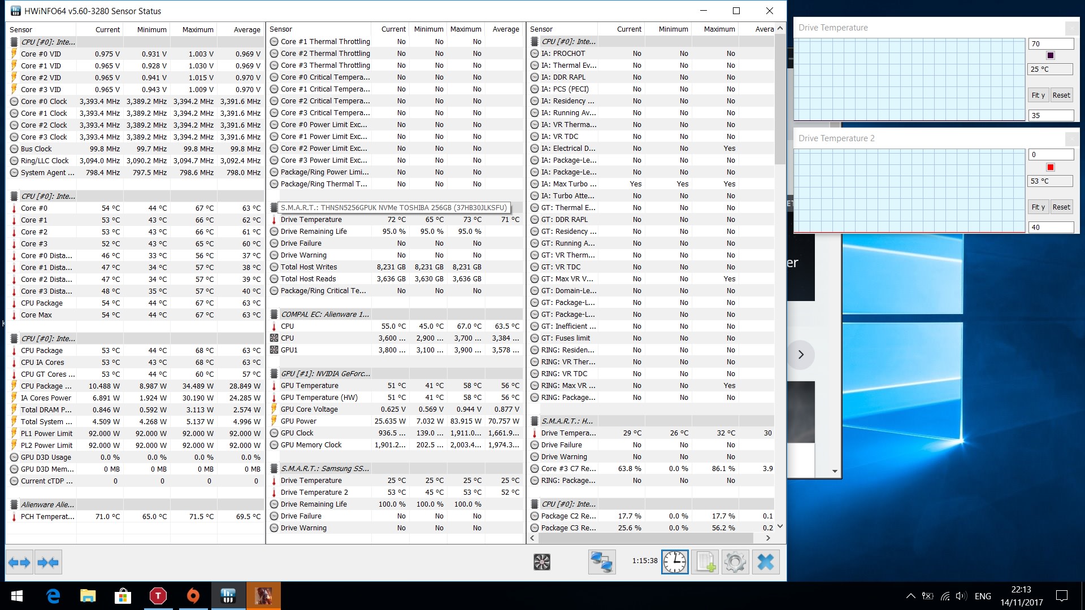Open the network remote monitoring icon

602,562
